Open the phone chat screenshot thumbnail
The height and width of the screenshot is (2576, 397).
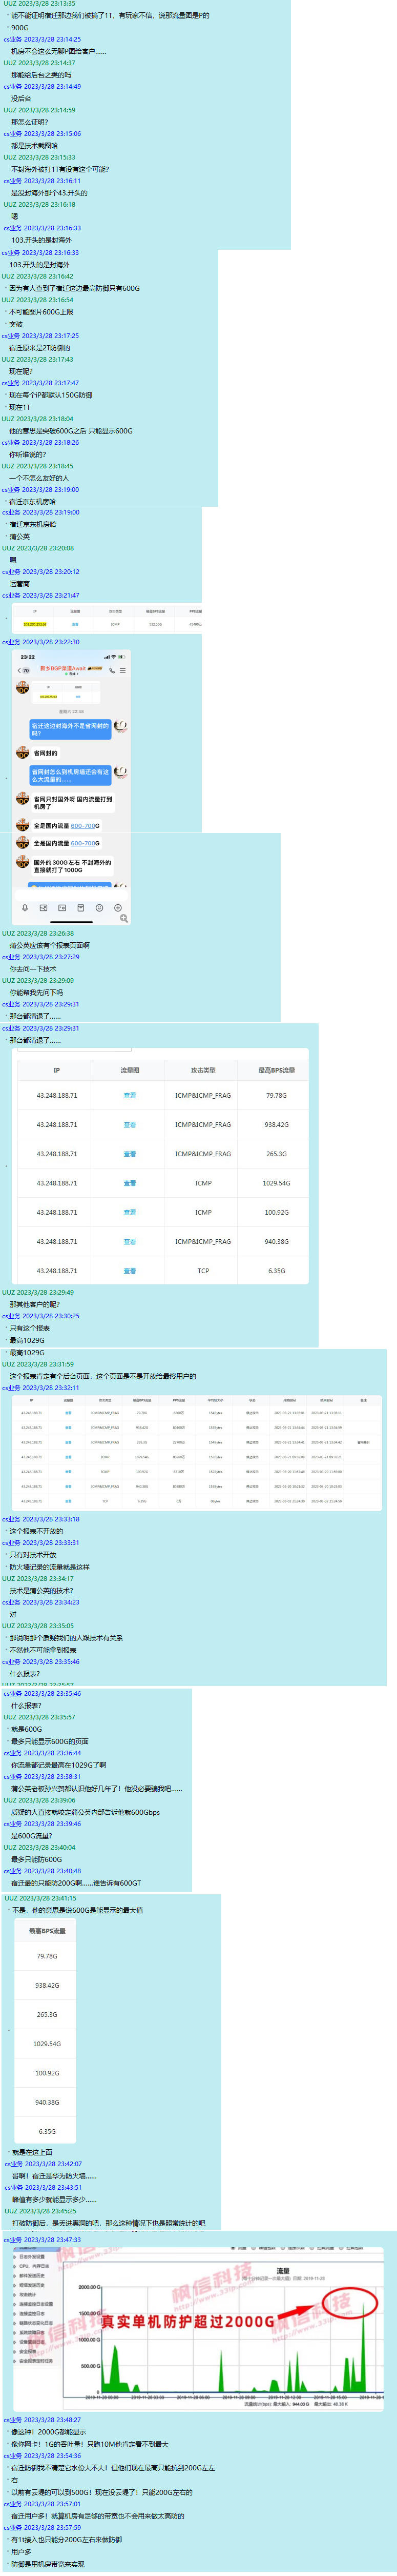coord(72,787)
